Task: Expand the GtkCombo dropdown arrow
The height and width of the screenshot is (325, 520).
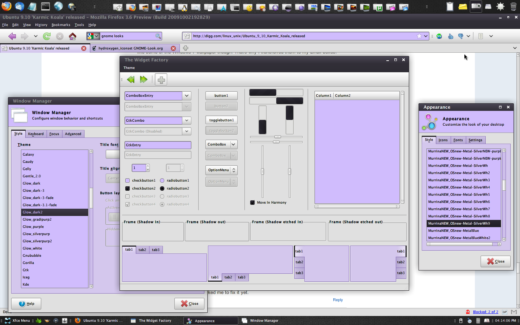Action: [187, 121]
